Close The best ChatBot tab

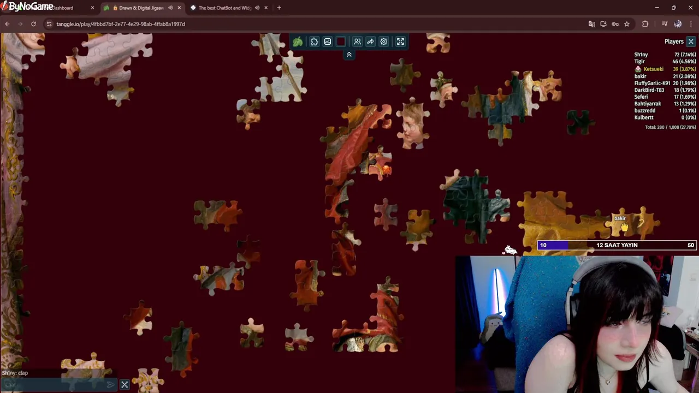(x=266, y=8)
